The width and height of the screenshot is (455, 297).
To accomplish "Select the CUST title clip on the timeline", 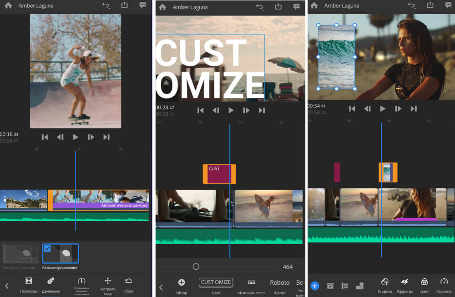I will coord(219,174).
